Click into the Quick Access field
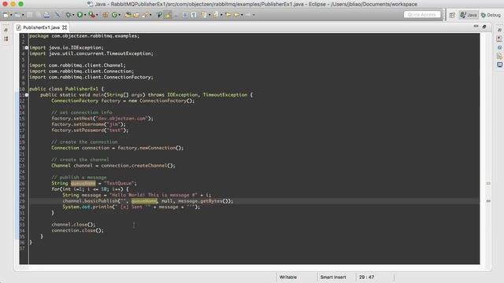Screen dimensions: 504x283 422,15
